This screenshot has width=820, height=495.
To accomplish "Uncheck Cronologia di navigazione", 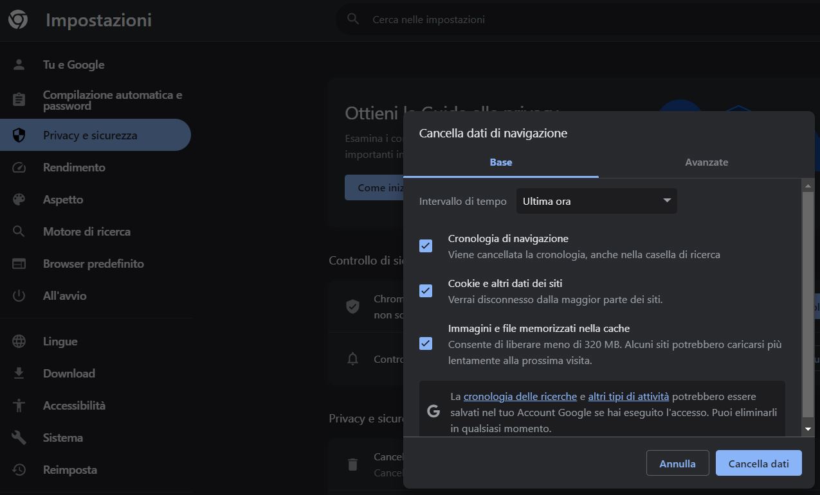I will pos(425,245).
